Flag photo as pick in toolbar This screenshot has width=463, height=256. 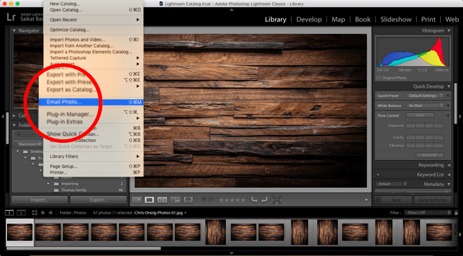(204, 199)
